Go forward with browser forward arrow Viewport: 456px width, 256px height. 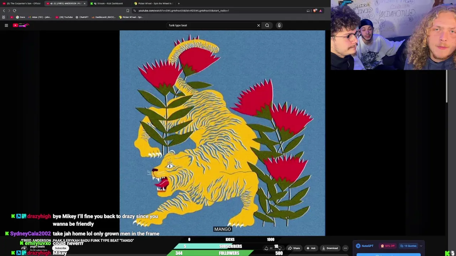pos(9,11)
